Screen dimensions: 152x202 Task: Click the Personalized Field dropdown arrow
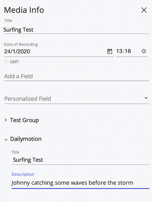(x=146, y=98)
